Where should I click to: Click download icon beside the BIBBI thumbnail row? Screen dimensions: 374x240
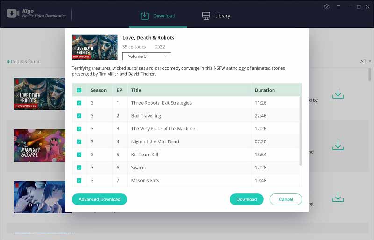pos(338,197)
